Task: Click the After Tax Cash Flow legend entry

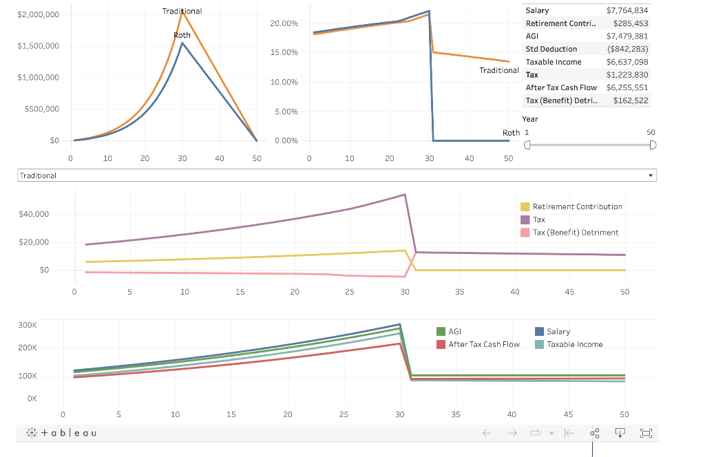Action: point(478,344)
